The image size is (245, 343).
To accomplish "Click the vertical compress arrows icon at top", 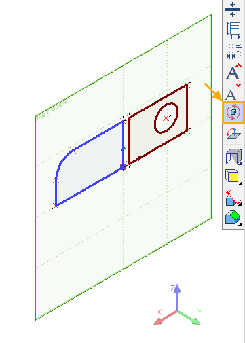I will point(233,10).
